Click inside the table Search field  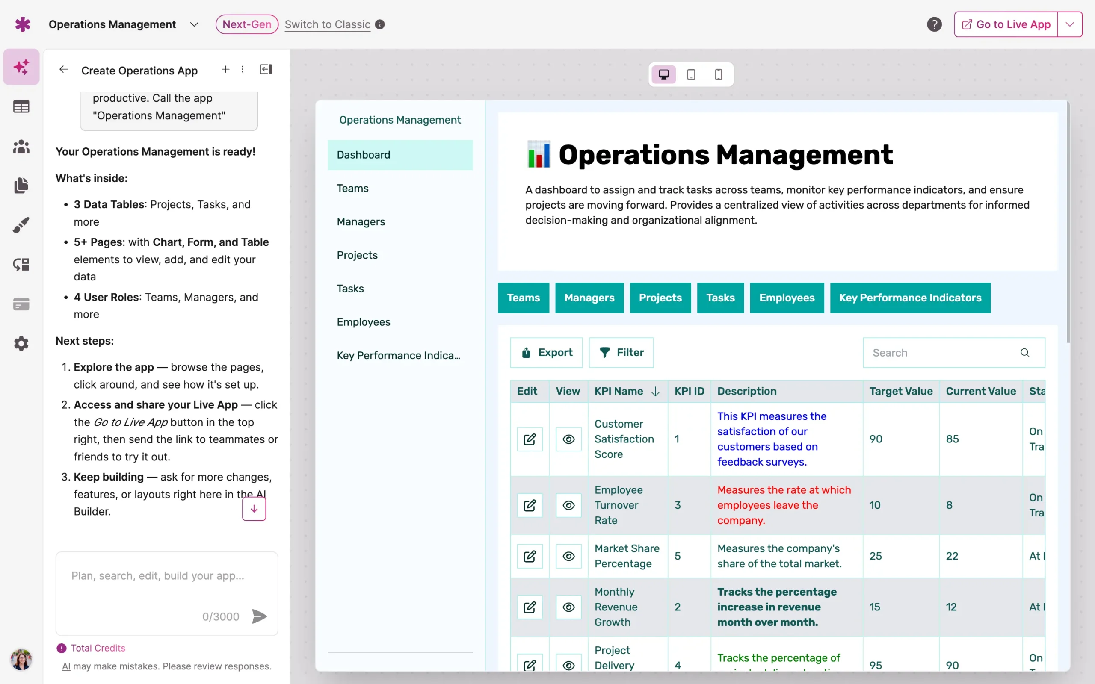click(x=941, y=352)
